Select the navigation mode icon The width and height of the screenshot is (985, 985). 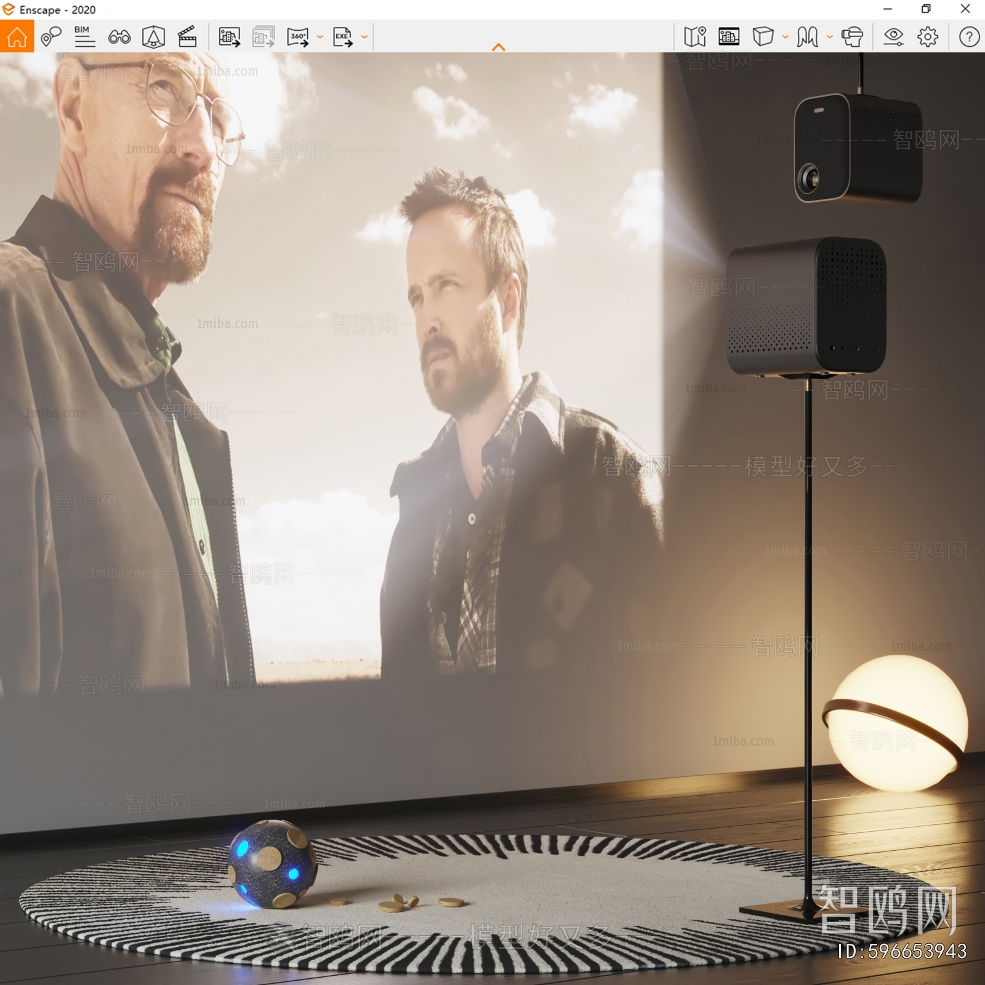click(807, 37)
